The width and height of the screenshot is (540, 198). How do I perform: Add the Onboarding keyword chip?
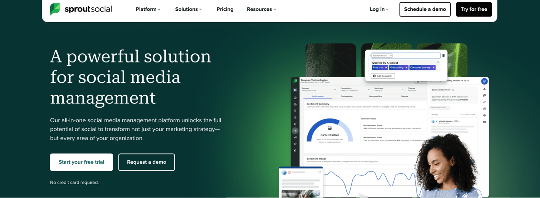398,68
